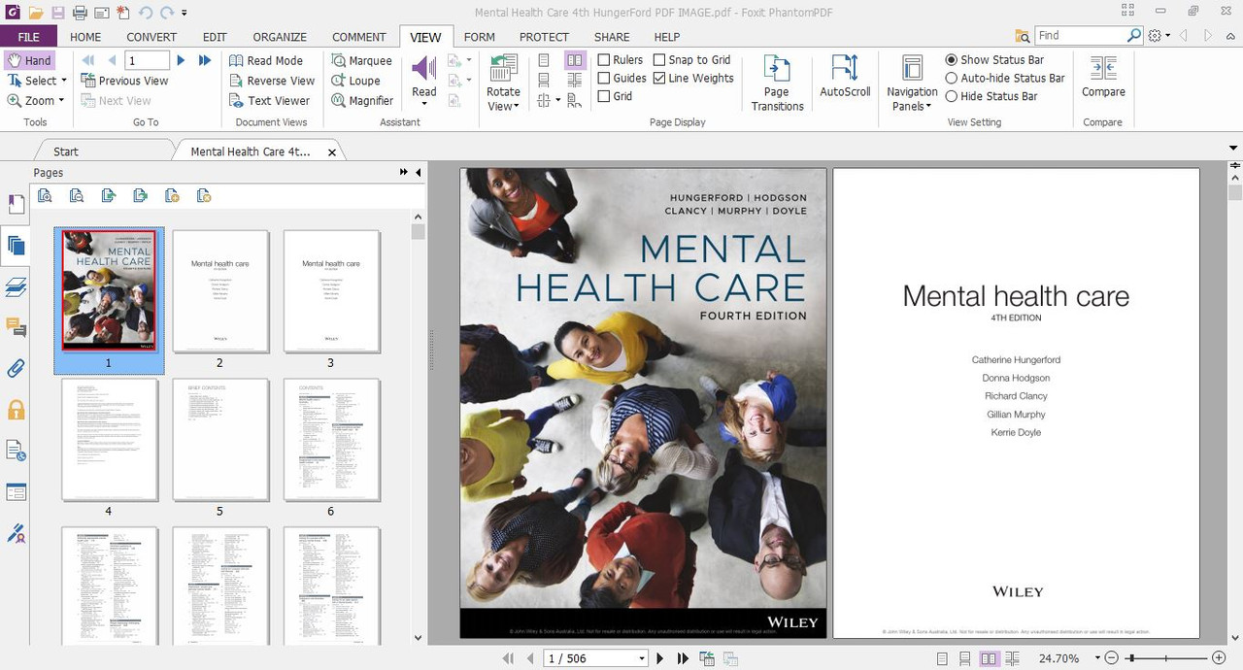Viewport: 1243px width, 670px height.
Task: Open the Bookmarks side panel icon
Action: [x=16, y=204]
